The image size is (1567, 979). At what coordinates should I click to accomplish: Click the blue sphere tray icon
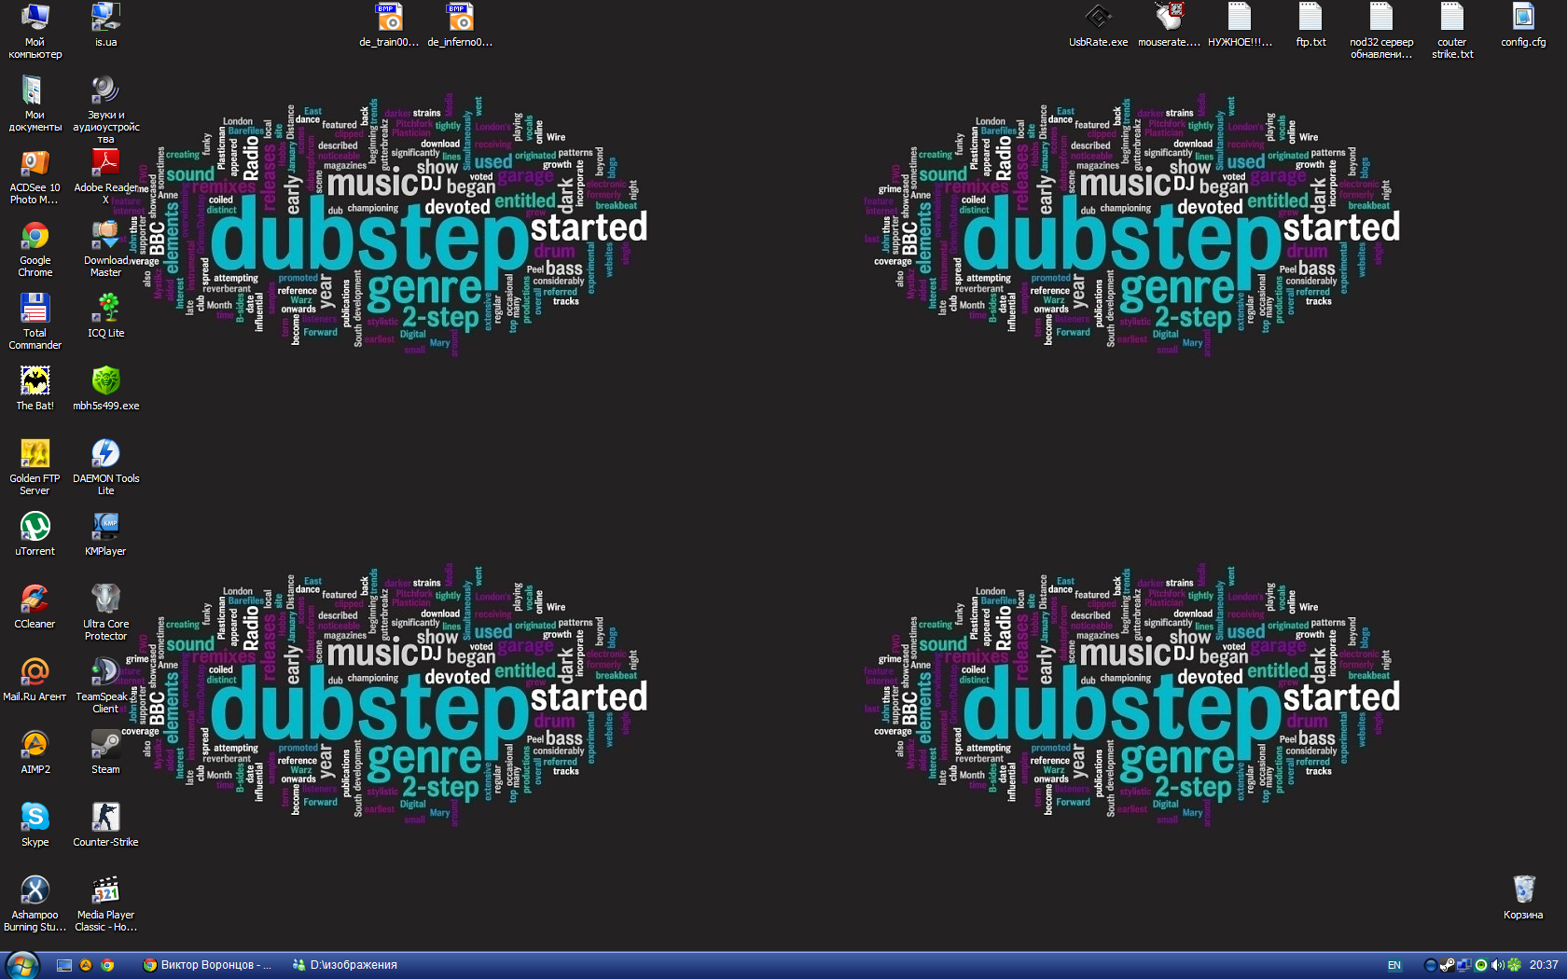point(1431,965)
